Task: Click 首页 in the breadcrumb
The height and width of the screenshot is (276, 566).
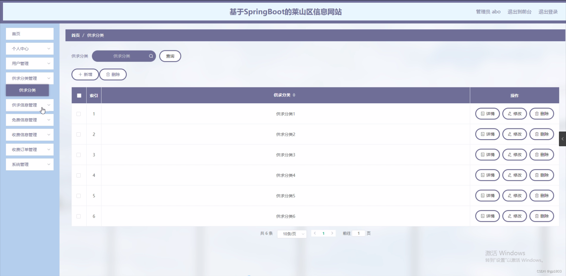Action: click(75, 35)
